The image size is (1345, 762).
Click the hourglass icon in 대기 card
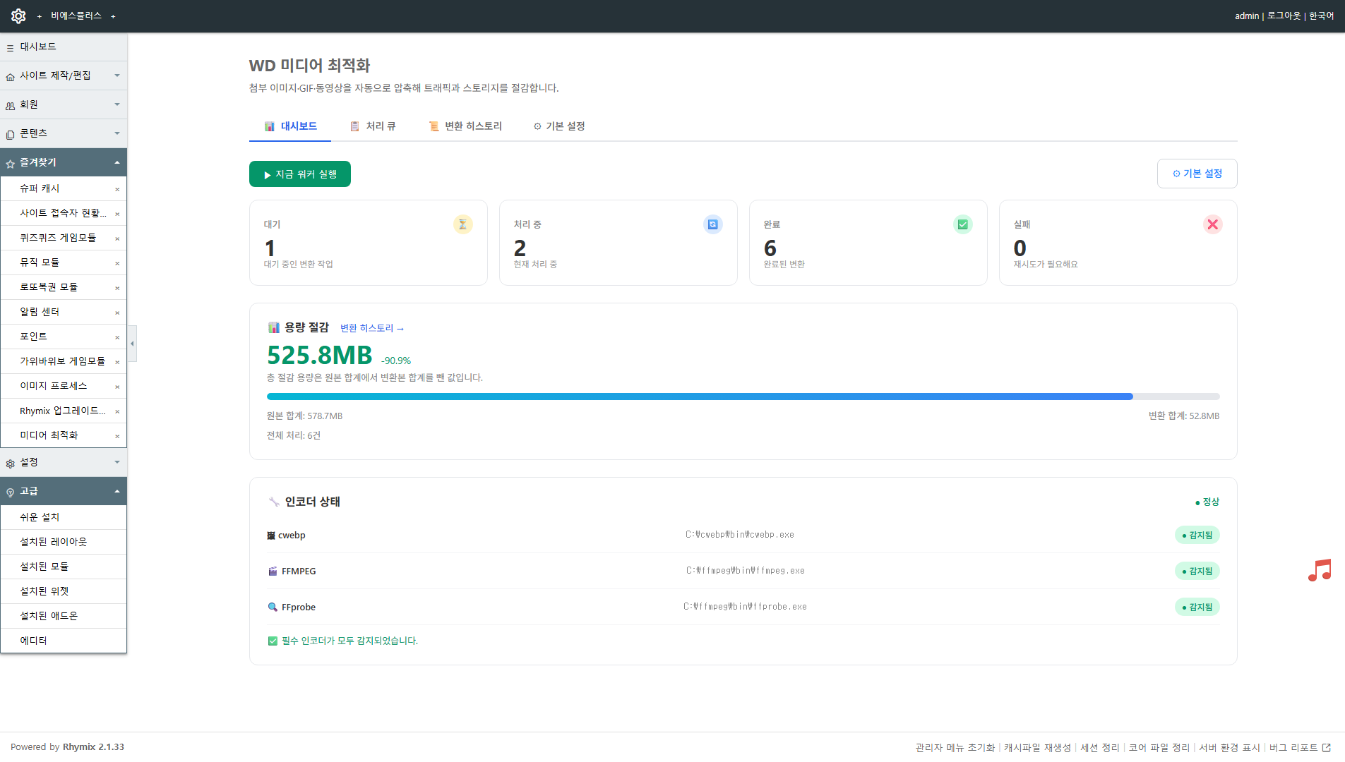point(462,224)
